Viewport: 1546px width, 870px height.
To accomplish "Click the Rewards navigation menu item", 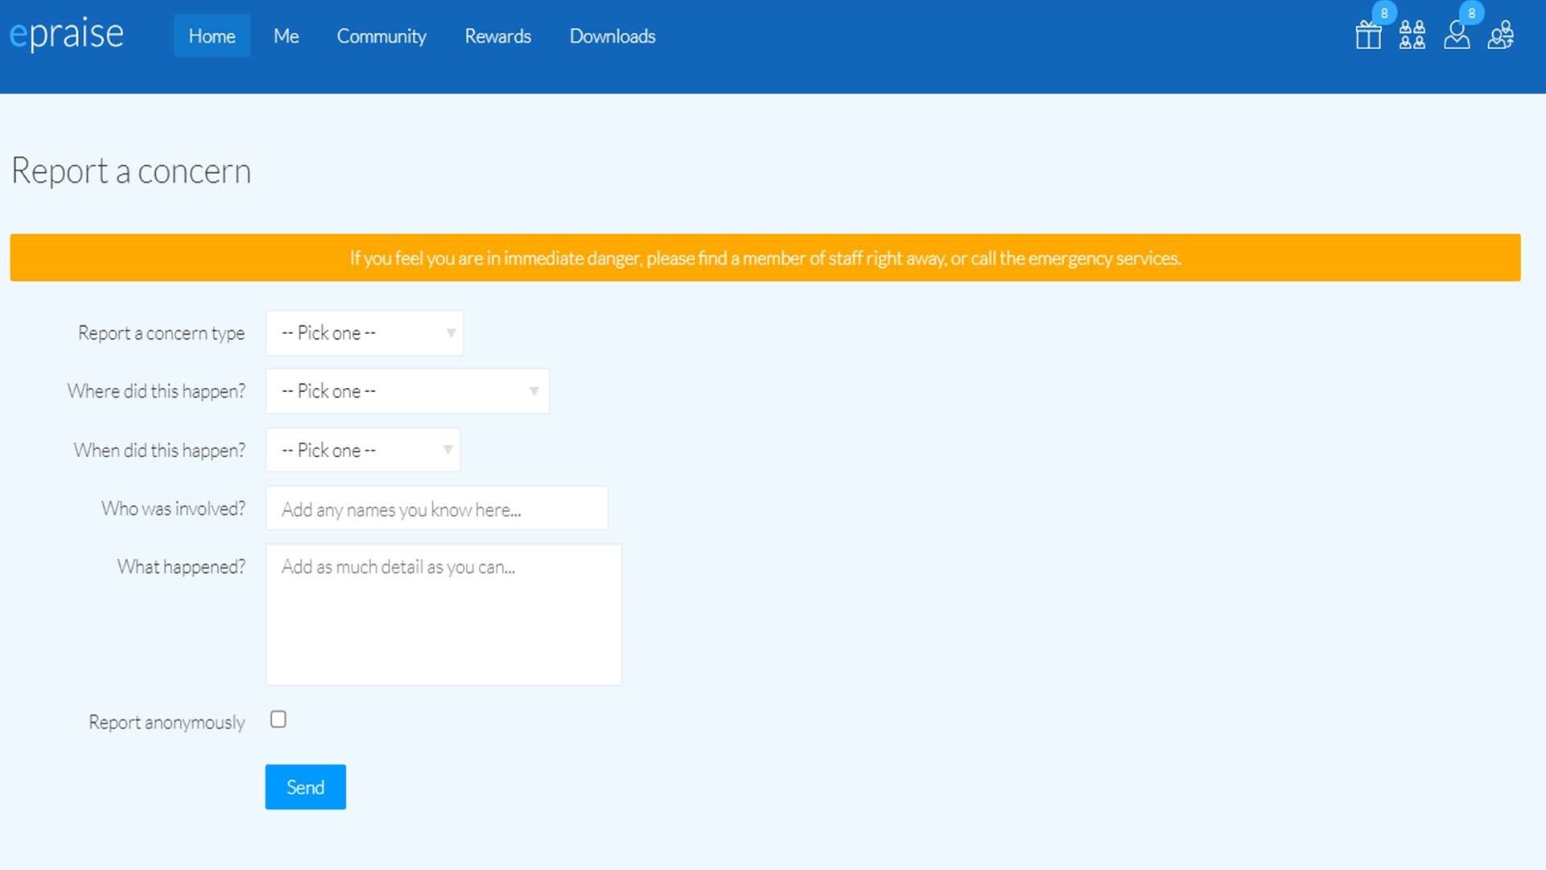I will point(498,36).
